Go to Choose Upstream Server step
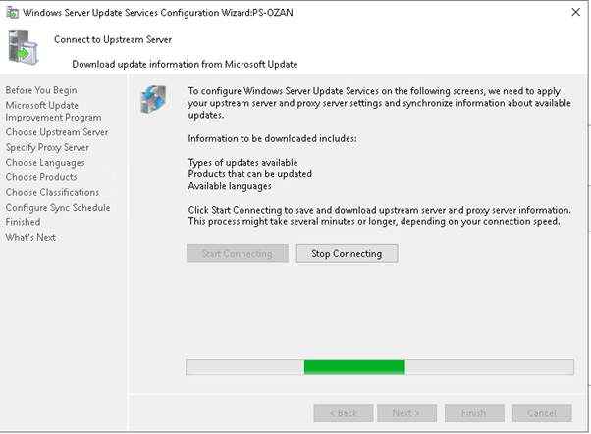Viewport: 591px width, 434px height. (x=57, y=132)
